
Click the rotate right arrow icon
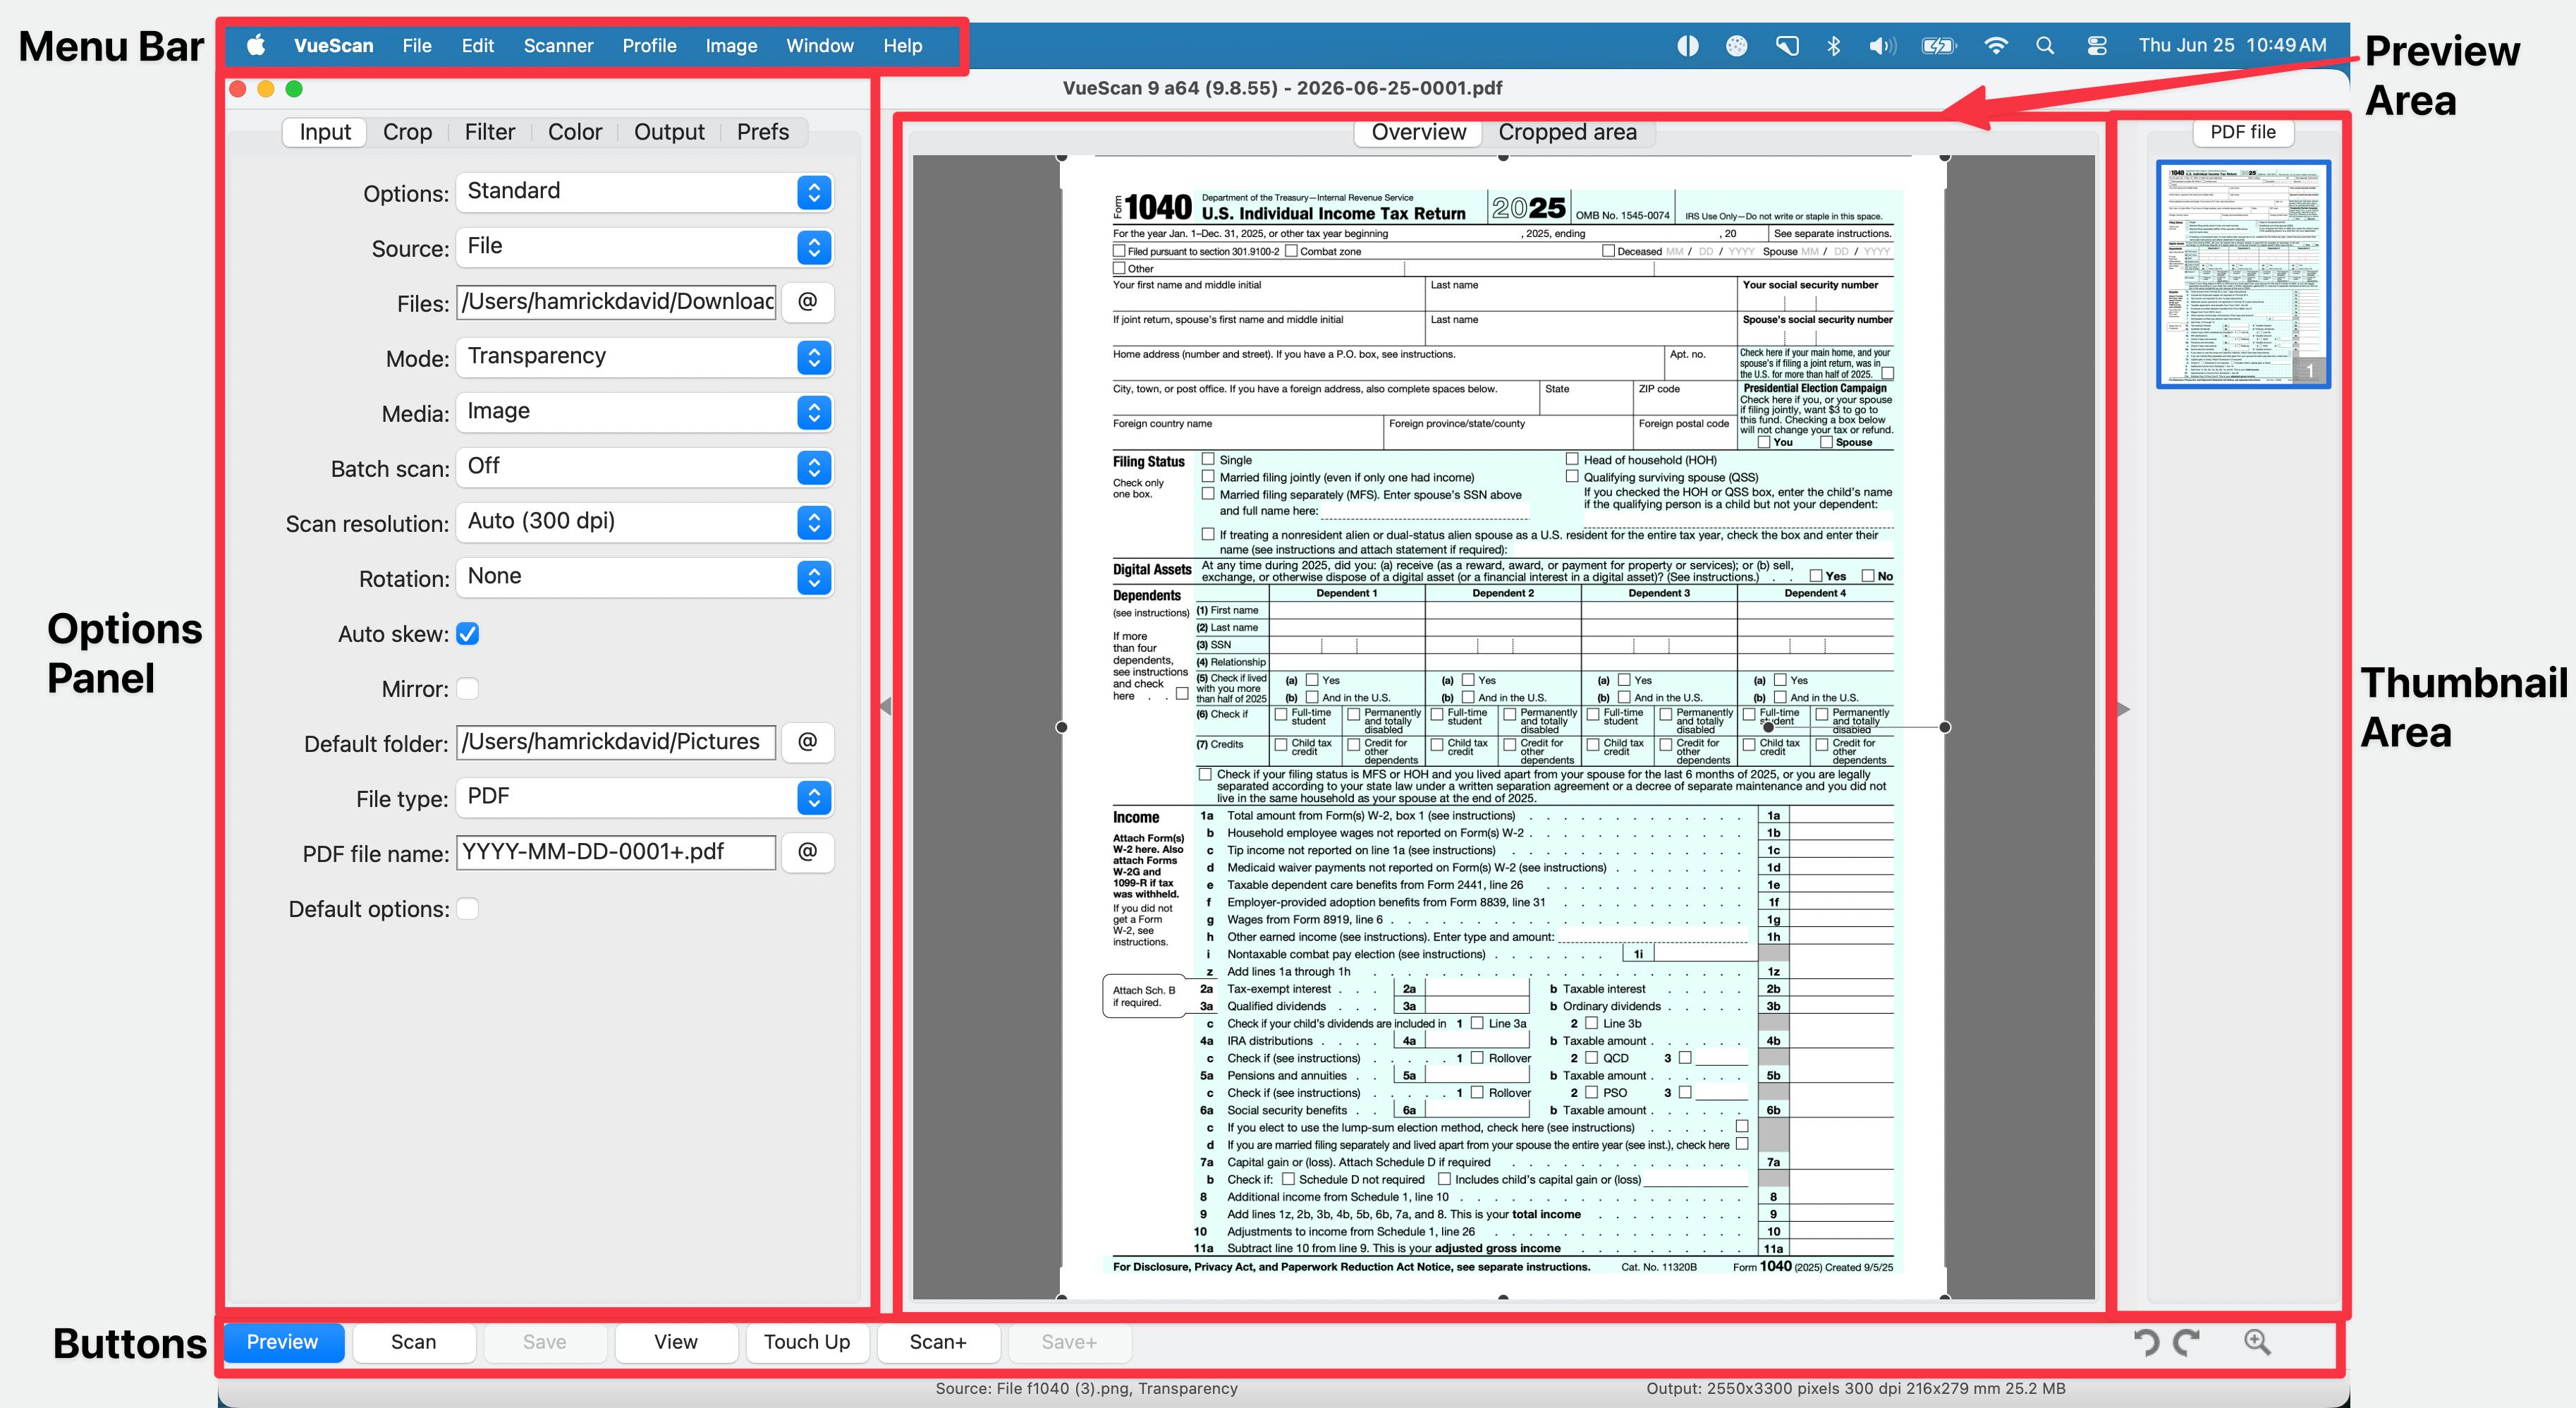(2187, 1342)
